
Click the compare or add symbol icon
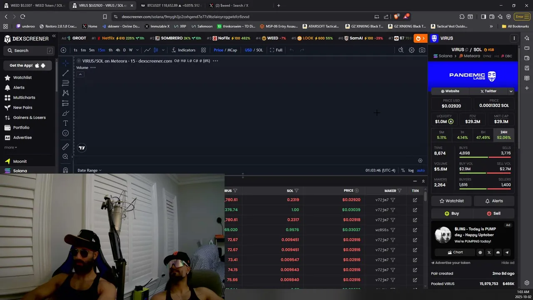[x=63, y=50]
